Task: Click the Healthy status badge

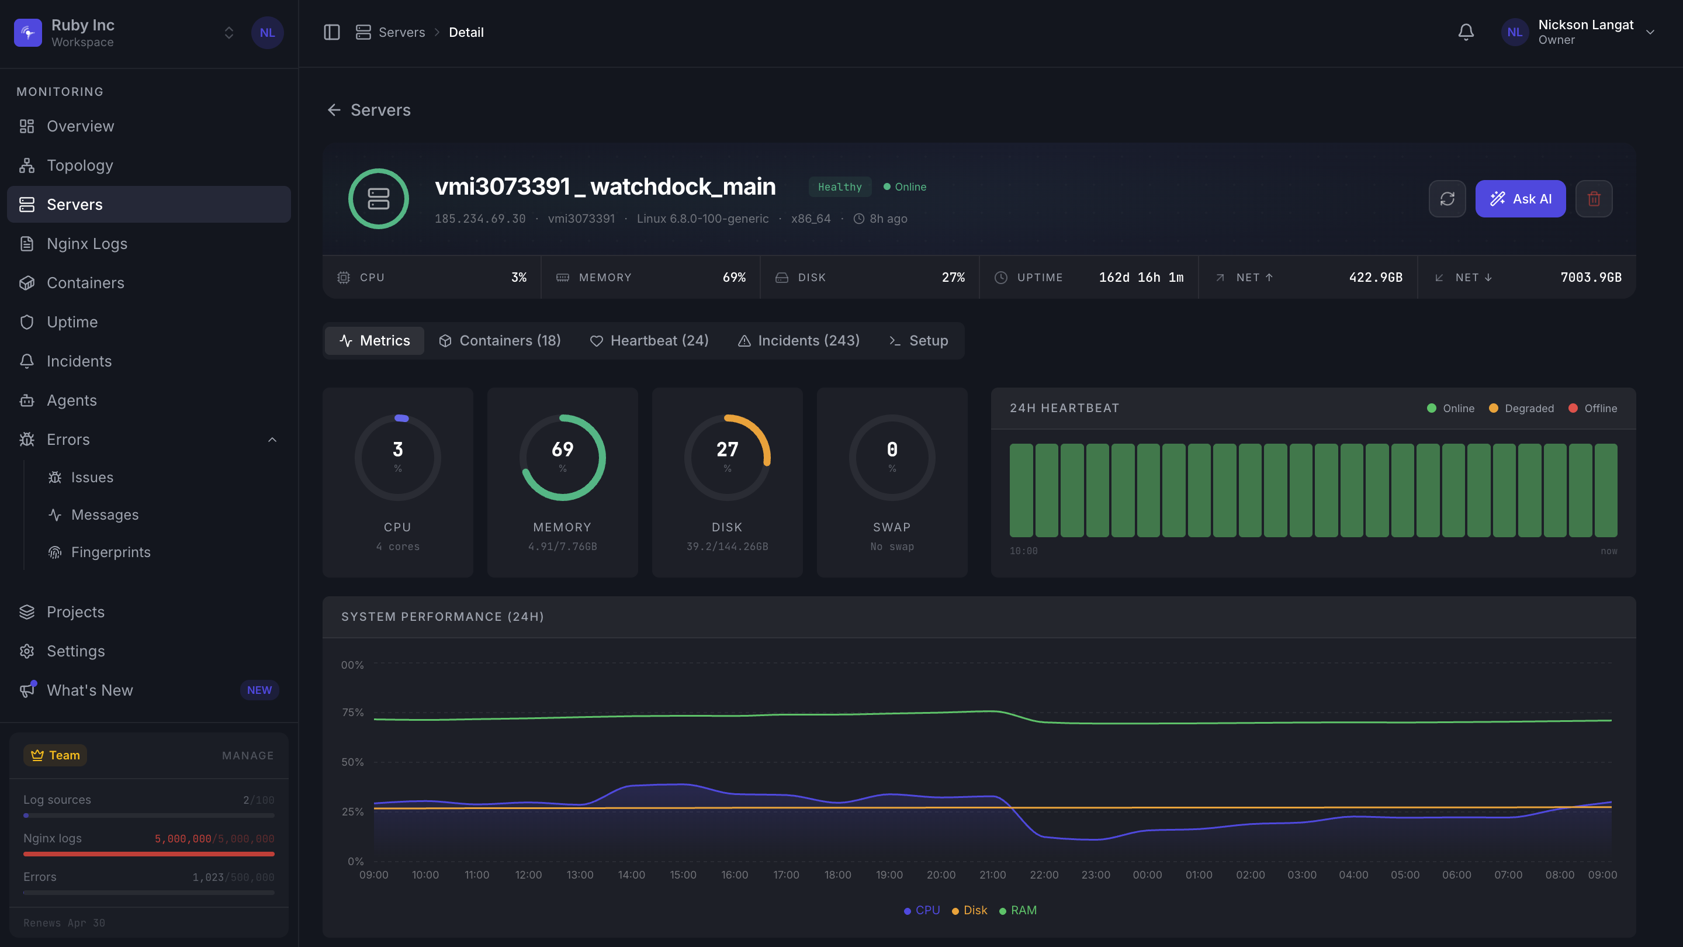Action: coord(840,187)
